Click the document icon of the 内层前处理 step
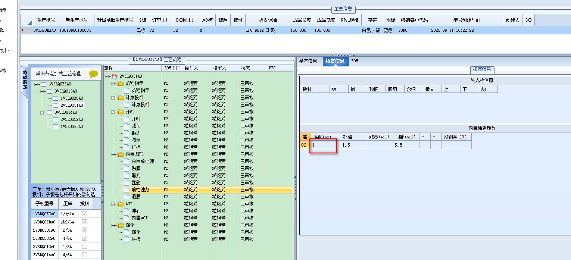Image resolution: width=571 pixels, height=260 pixels. pos(127,161)
